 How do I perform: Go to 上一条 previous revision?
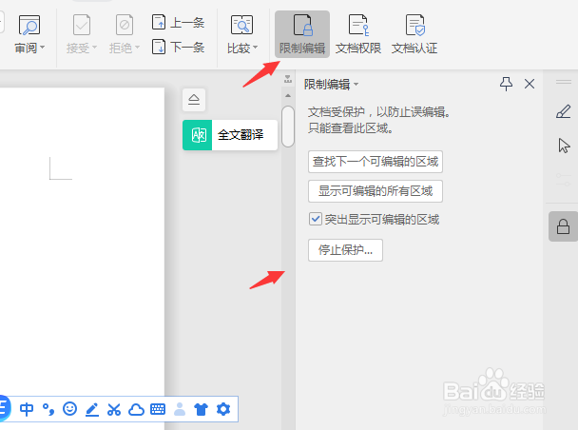tap(178, 22)
